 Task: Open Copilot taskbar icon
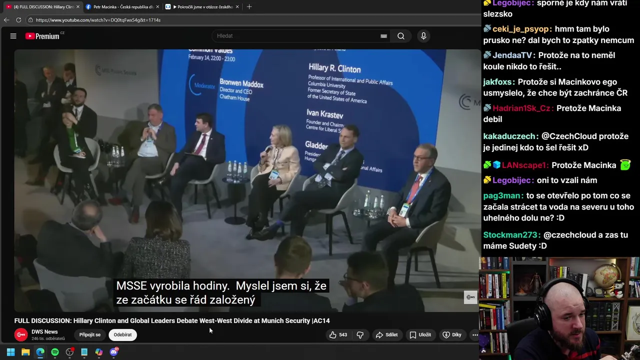tap(99, 352)
